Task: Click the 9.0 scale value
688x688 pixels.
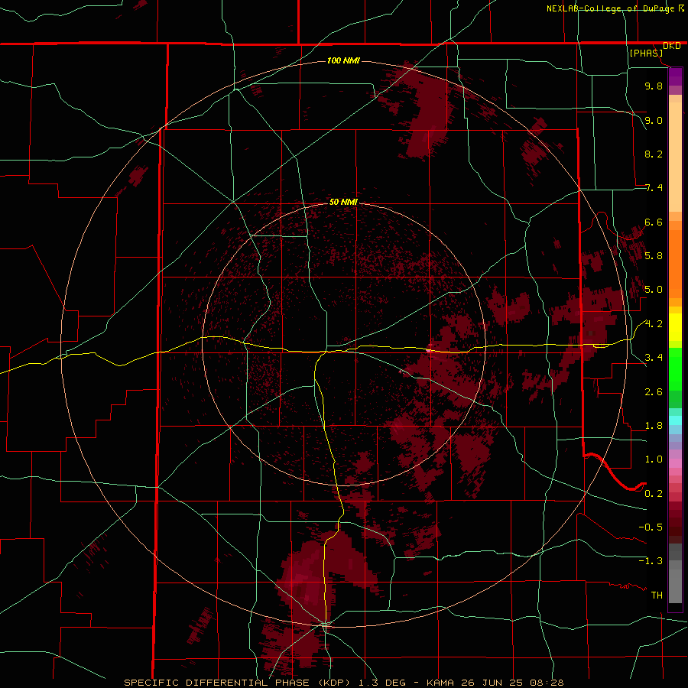Action: point(654,120)
